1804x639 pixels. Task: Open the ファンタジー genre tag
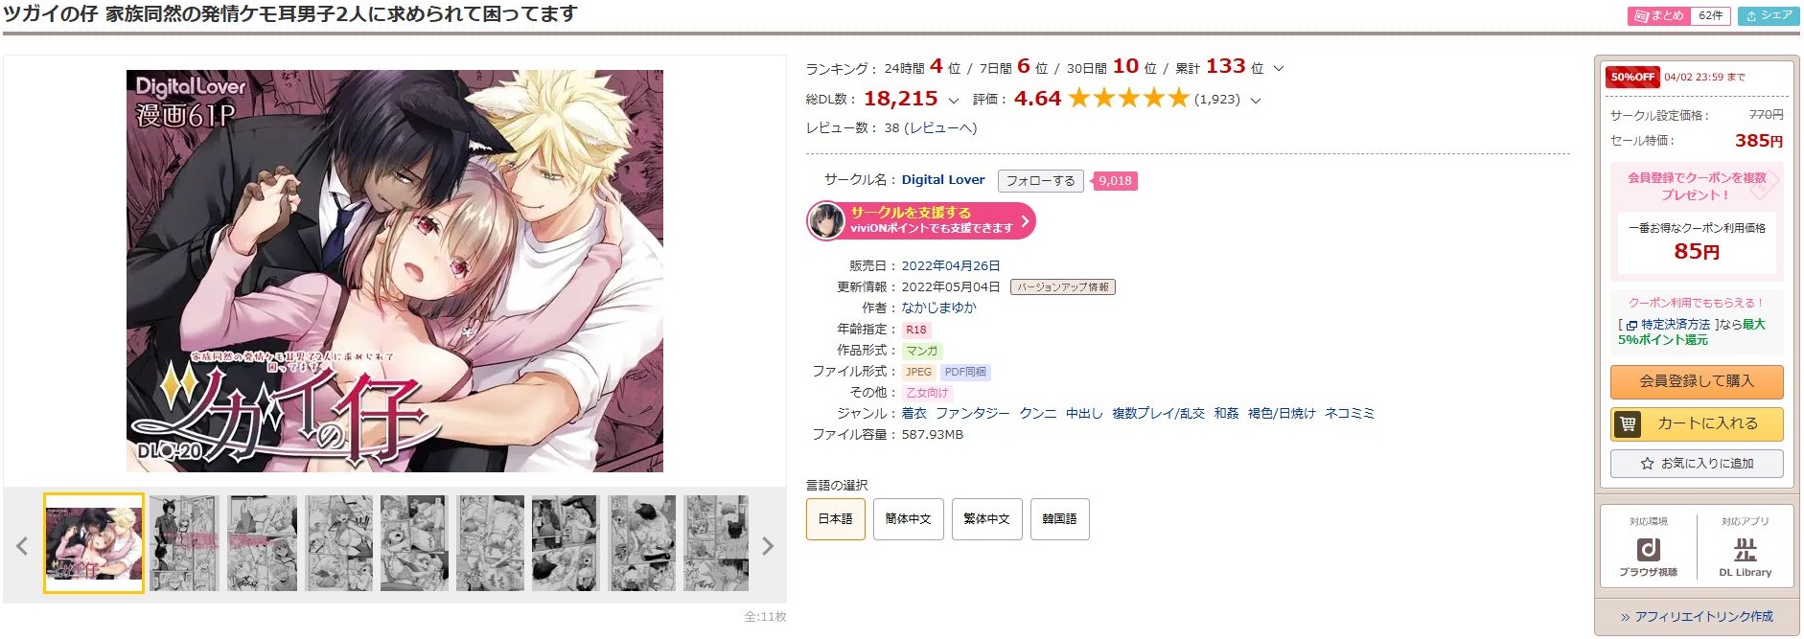coord(973,413)
